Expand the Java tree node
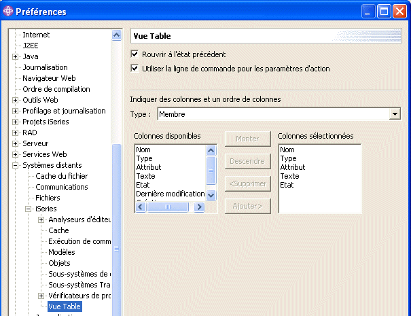This screenshot has width=411, height=316. pos(15,56)
